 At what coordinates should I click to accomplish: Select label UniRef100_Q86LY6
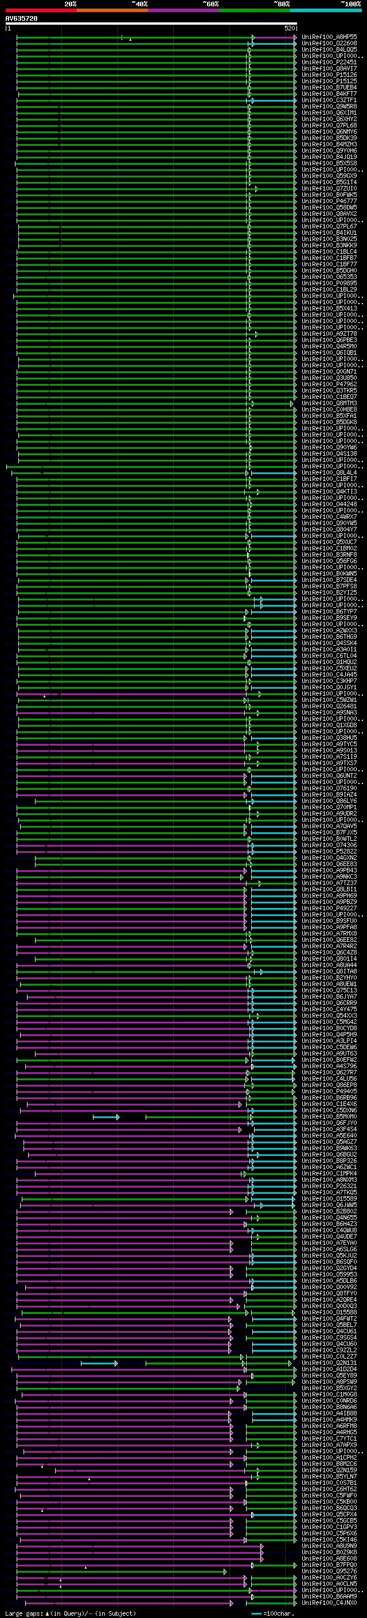[329, 801]
